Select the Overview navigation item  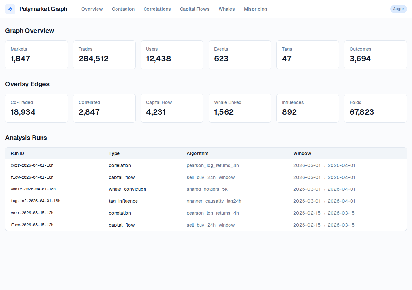pyautogui.click(x=92, y=9)
